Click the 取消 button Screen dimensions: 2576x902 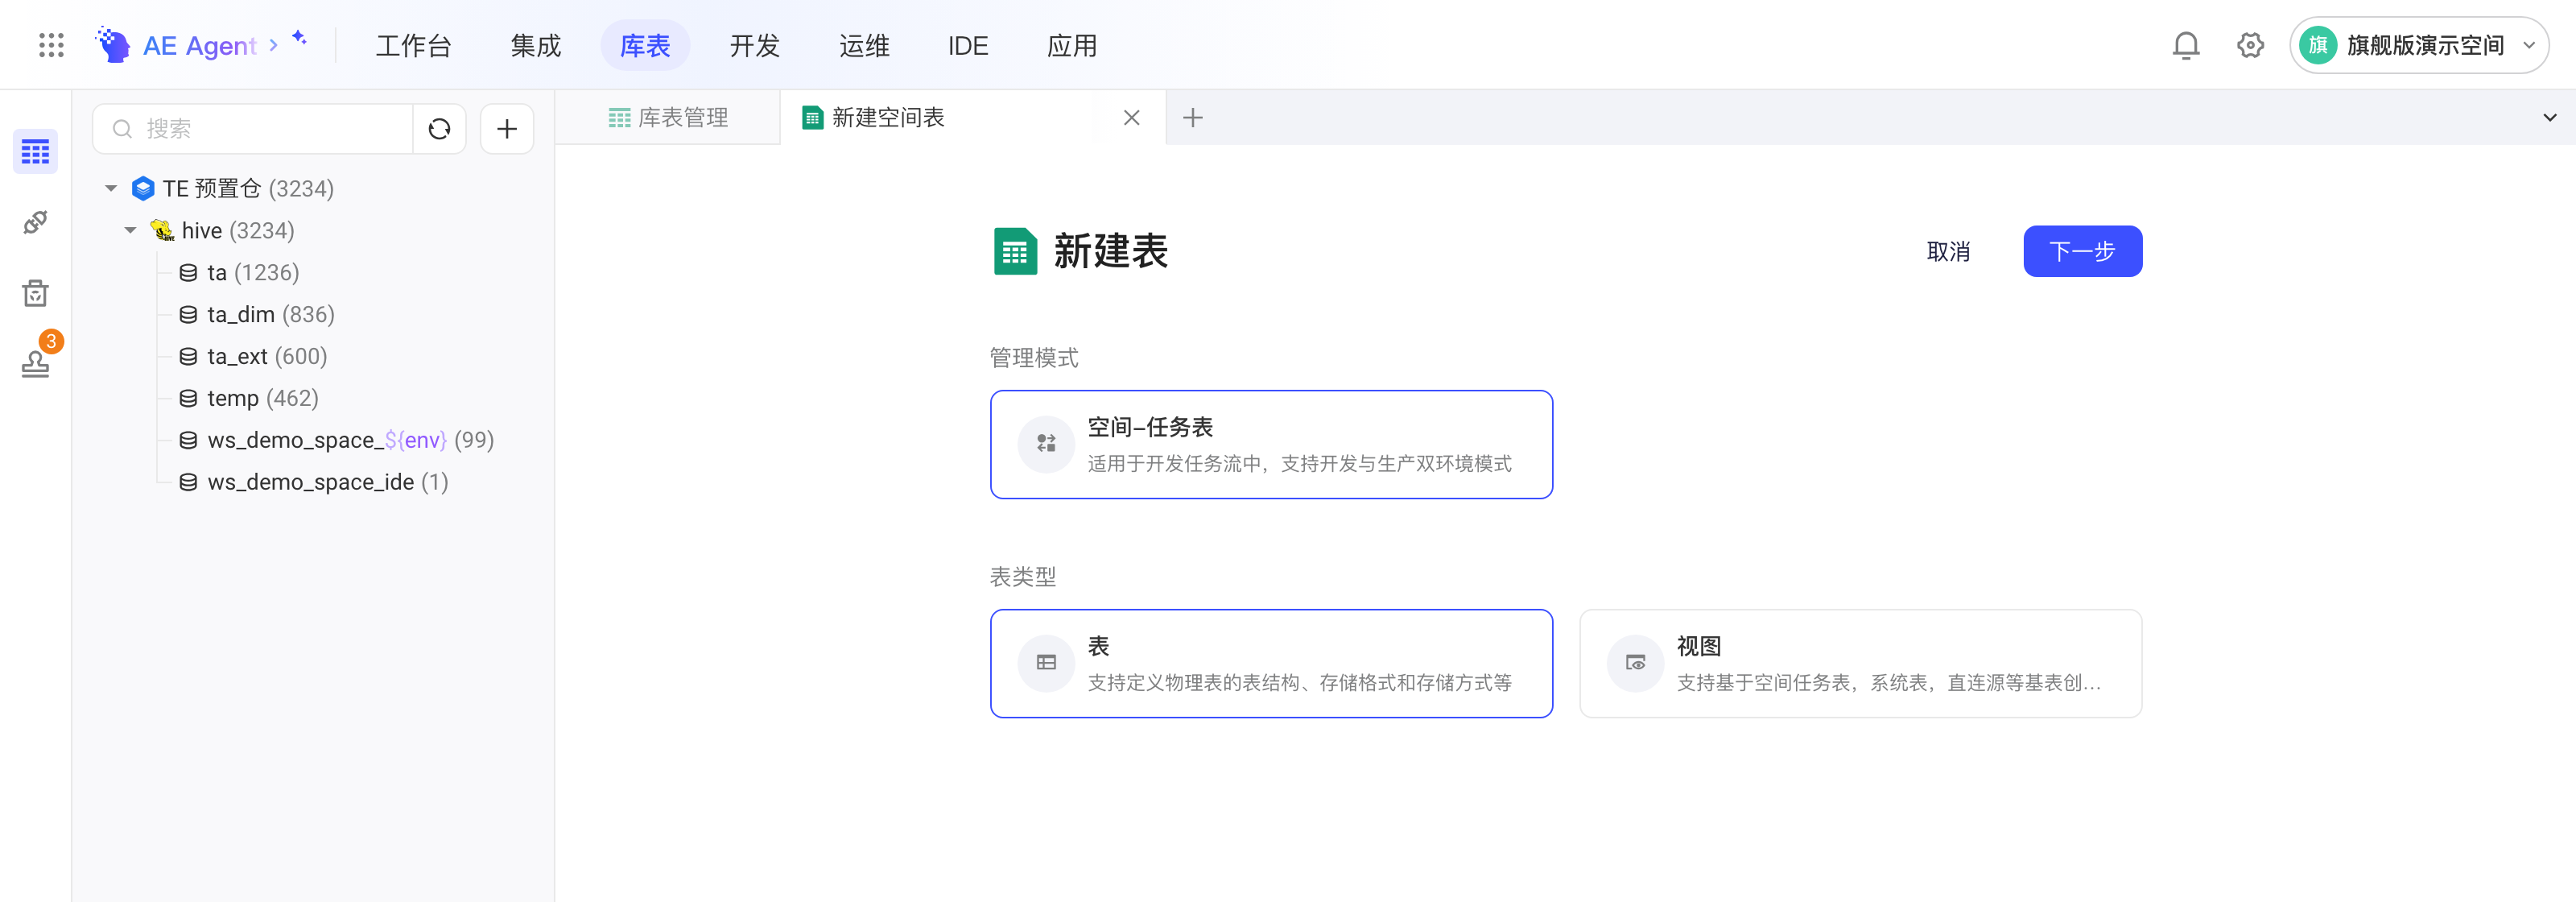pyautogui.click(x=1948, y=252)
